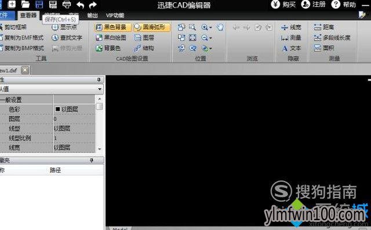Screen dimensions: 371x230
Task: Switch to the dxf document tab
Action: pyautogui.click(x=9, y=71)
